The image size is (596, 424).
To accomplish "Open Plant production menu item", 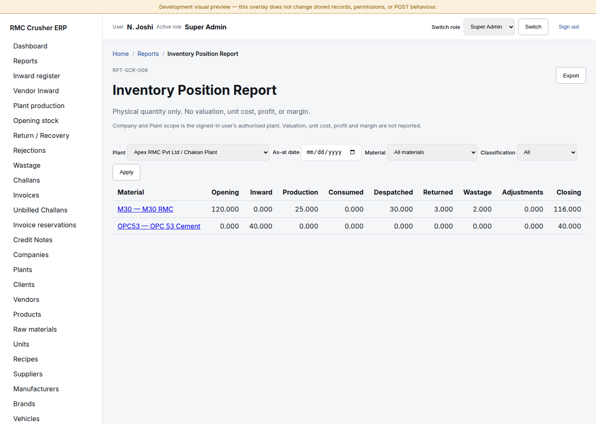I will pos(39,106).
